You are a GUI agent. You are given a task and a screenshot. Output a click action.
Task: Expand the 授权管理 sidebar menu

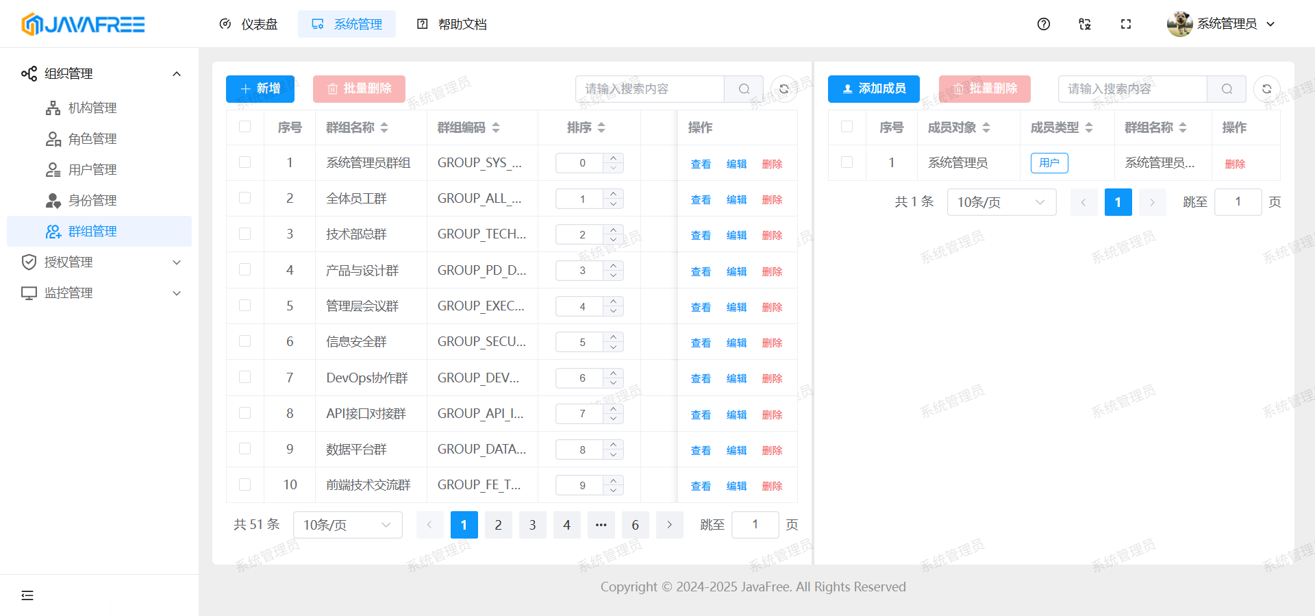[101, 262]
